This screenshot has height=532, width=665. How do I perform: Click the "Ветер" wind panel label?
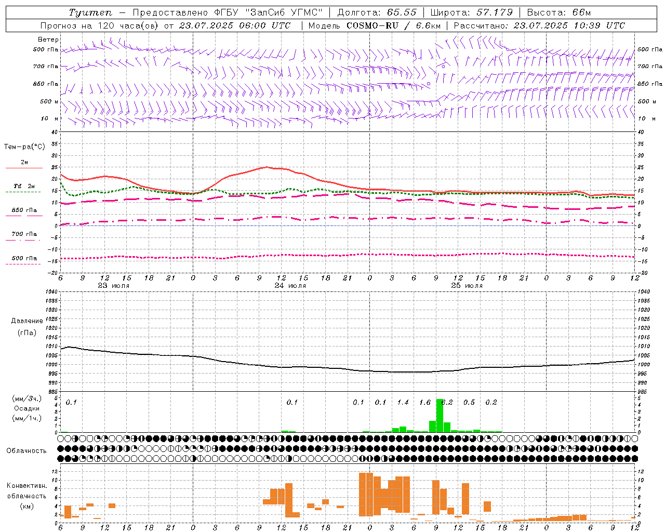(48, 39)
